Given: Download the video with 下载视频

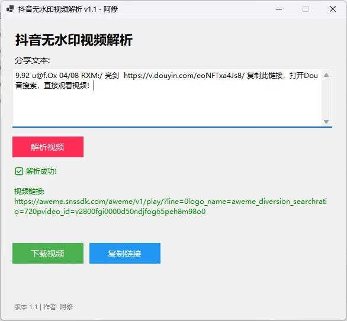Looking at the screenshot, I should pos(48,254).
